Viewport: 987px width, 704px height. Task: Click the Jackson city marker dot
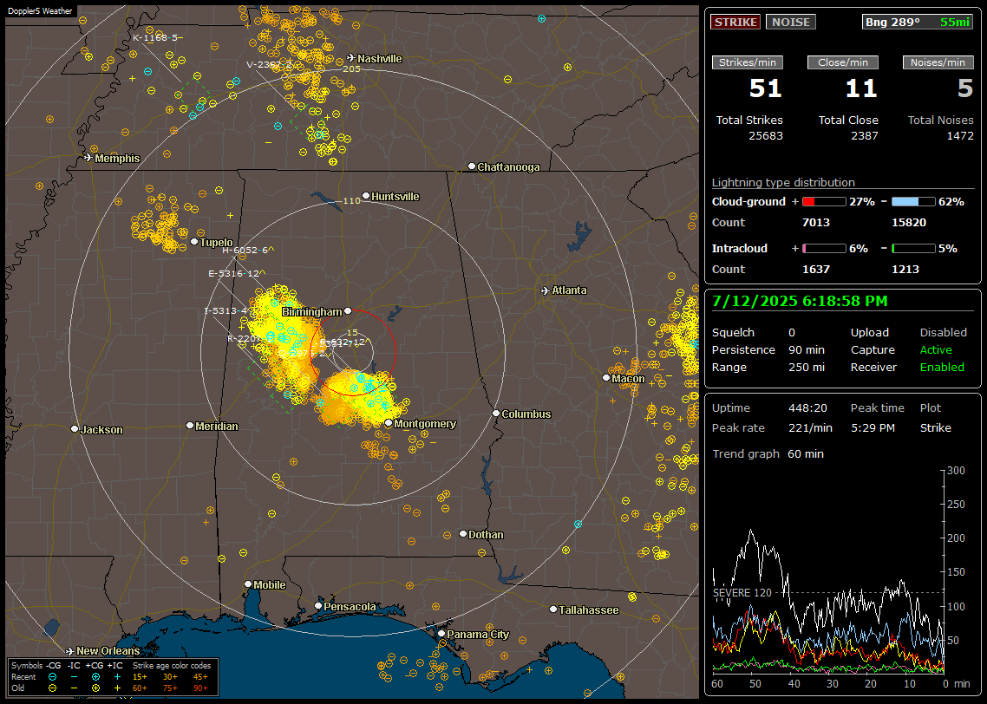75,429
